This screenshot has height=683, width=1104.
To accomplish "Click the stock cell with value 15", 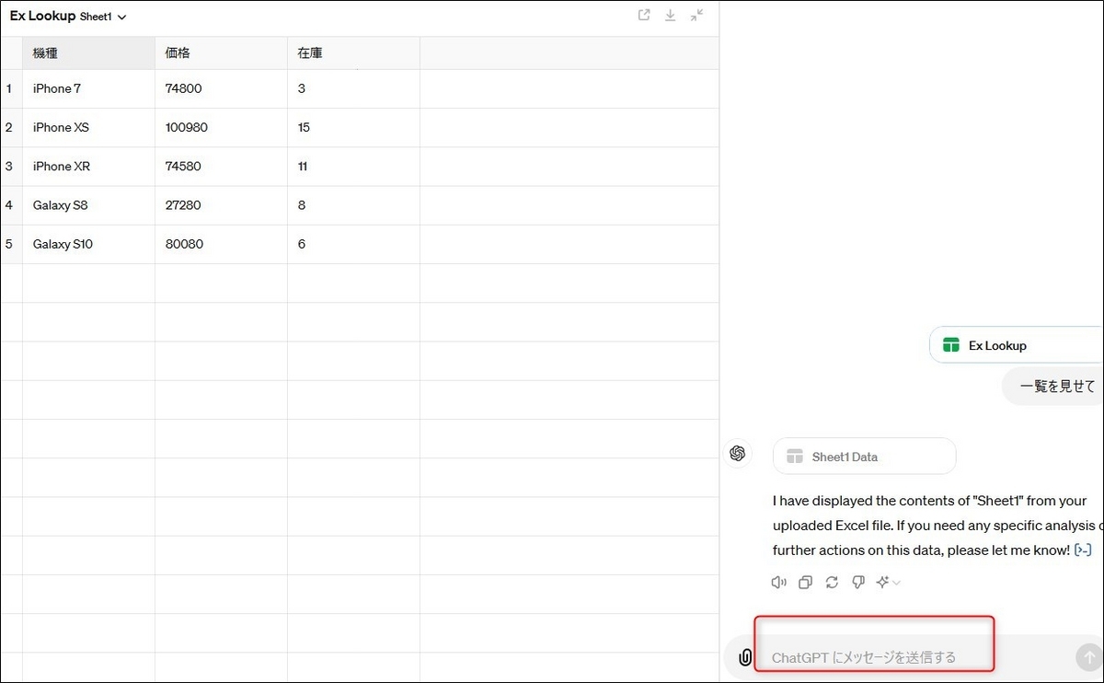I will point(353,128).
